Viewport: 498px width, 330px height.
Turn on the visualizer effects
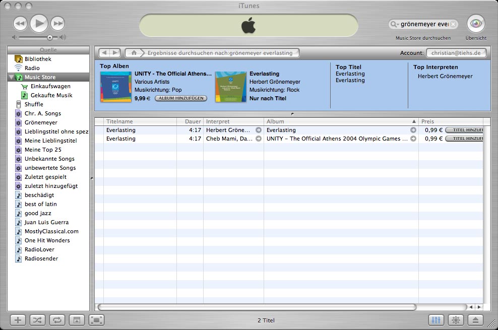pyautogui.click(x=456, y=320)
